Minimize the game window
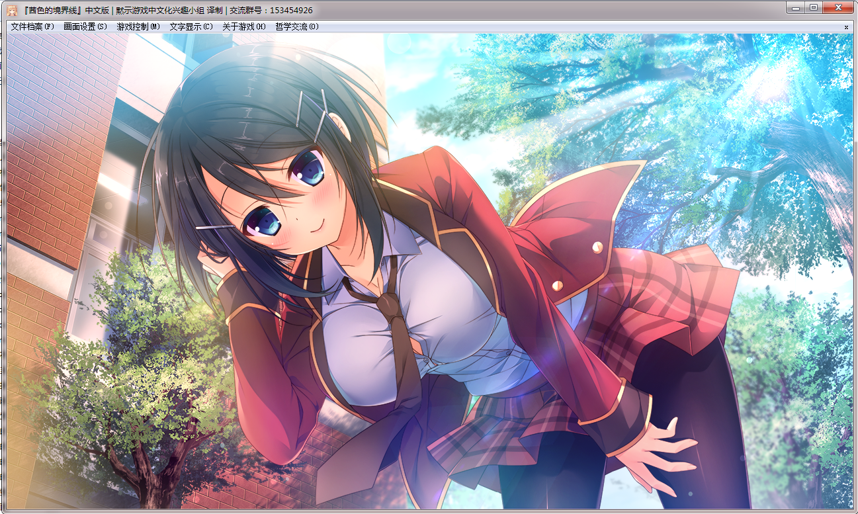The image size is (858, 514). 796,8
